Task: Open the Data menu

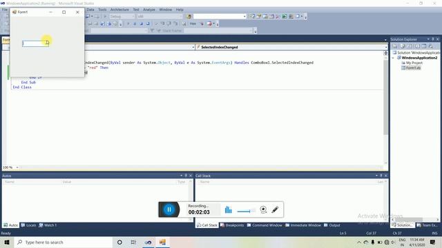Action: point(90,10)
